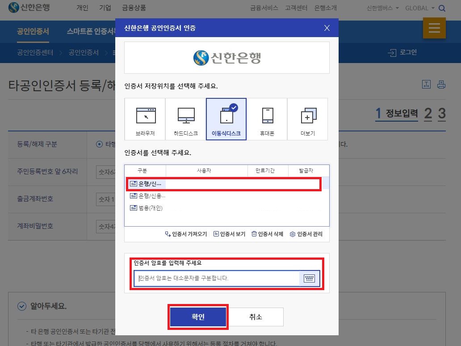Select the 하드디스크 storage location
The width and height of the screenshot is (461, 346).
(186, 119)
